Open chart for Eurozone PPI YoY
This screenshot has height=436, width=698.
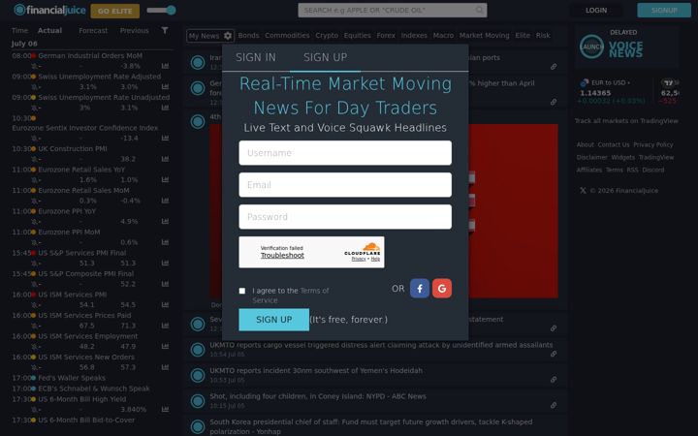coord(165,221)
